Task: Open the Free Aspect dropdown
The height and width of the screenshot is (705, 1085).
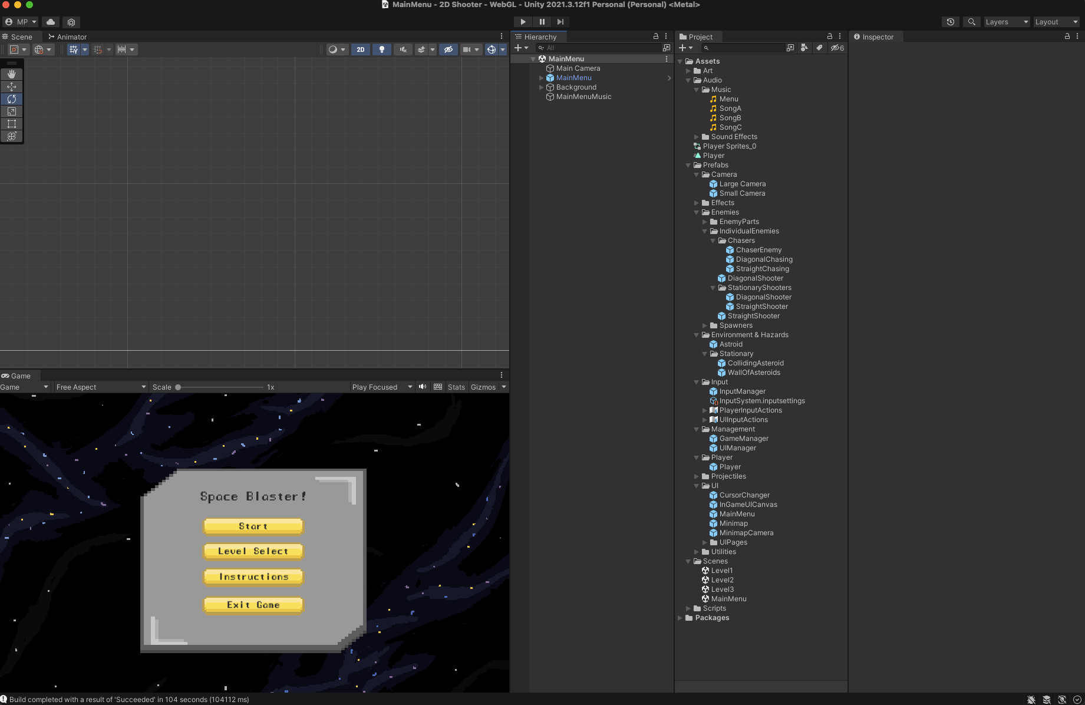Action: (x=100, y=387)
